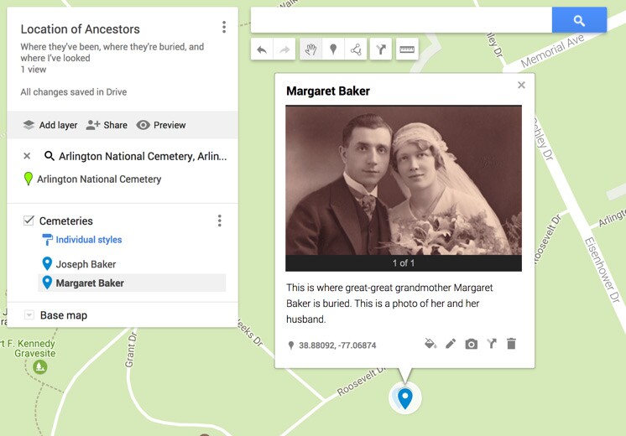Click the trash delete feature icon
Viewport: 626px width, 436px height.
511,344
